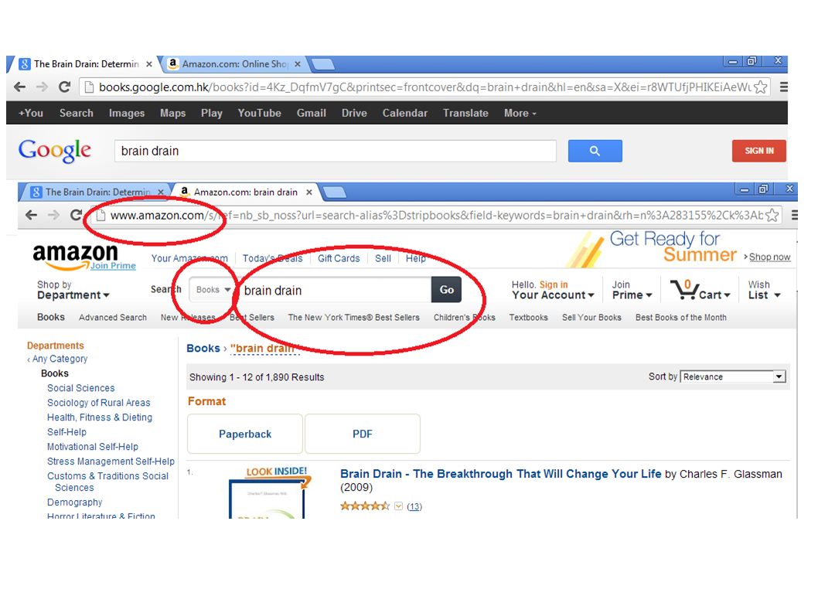The image size is (818, 613).
Task: Select Demography department
Action: tap(74, 502)
